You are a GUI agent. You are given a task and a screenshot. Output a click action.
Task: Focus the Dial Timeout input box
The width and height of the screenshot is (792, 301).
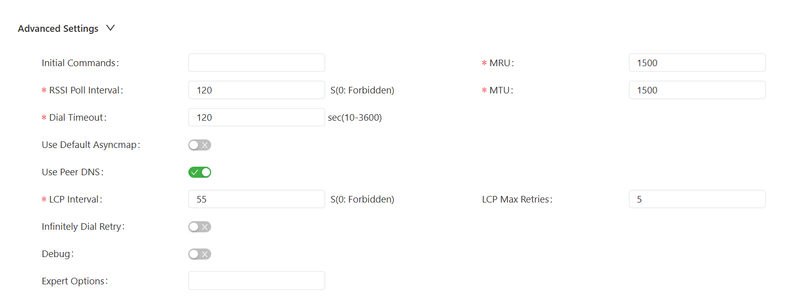(x=256, y=118)
